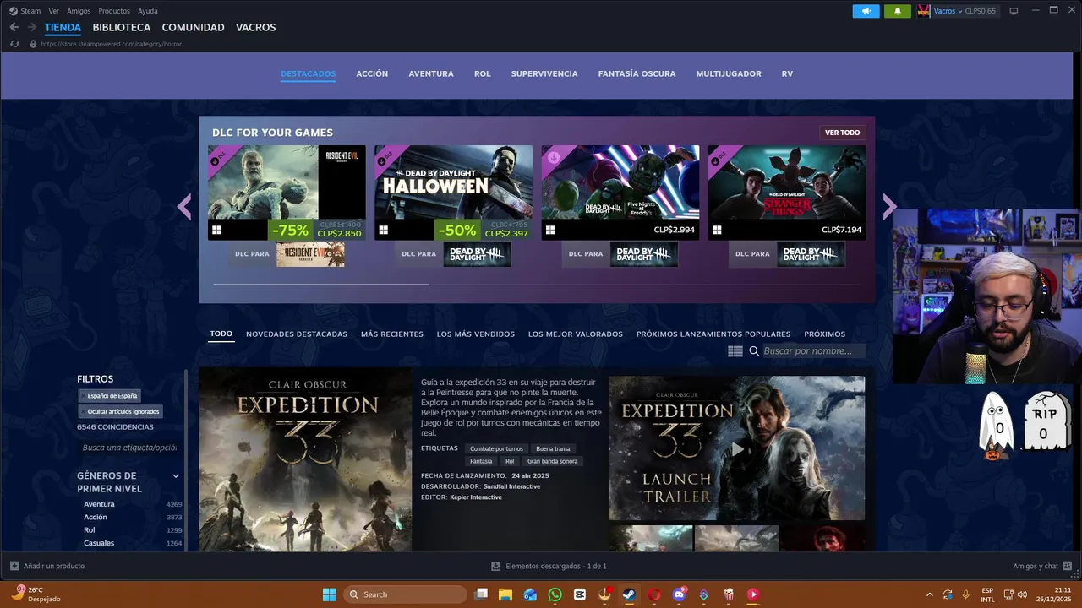Open Resident Evil base game link

click(x=310, y=254)
